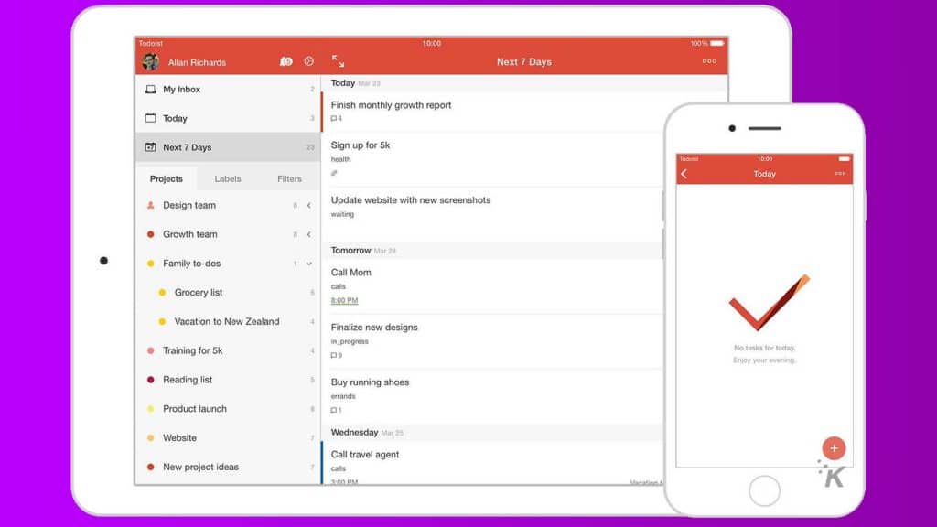
Task: Open the more options menu on Next 7 Days
Action: (x=711, y=61)
